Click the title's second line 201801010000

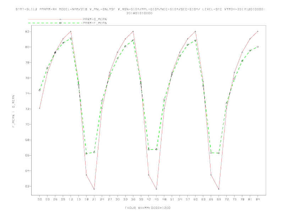[x=139, y=13]
